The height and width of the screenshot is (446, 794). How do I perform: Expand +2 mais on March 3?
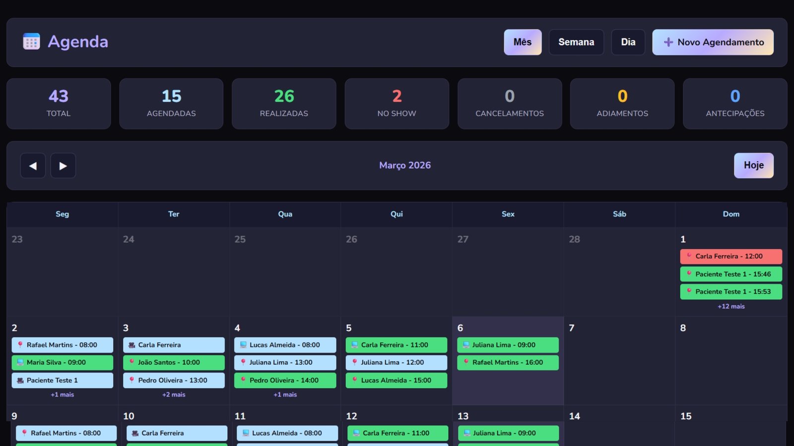coord(174,394)
